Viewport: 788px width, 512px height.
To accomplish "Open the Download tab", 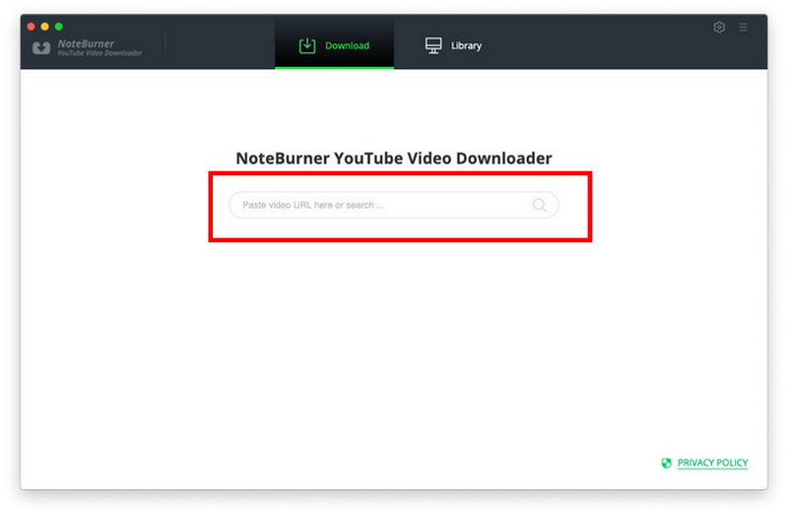I will click(334, 45).
